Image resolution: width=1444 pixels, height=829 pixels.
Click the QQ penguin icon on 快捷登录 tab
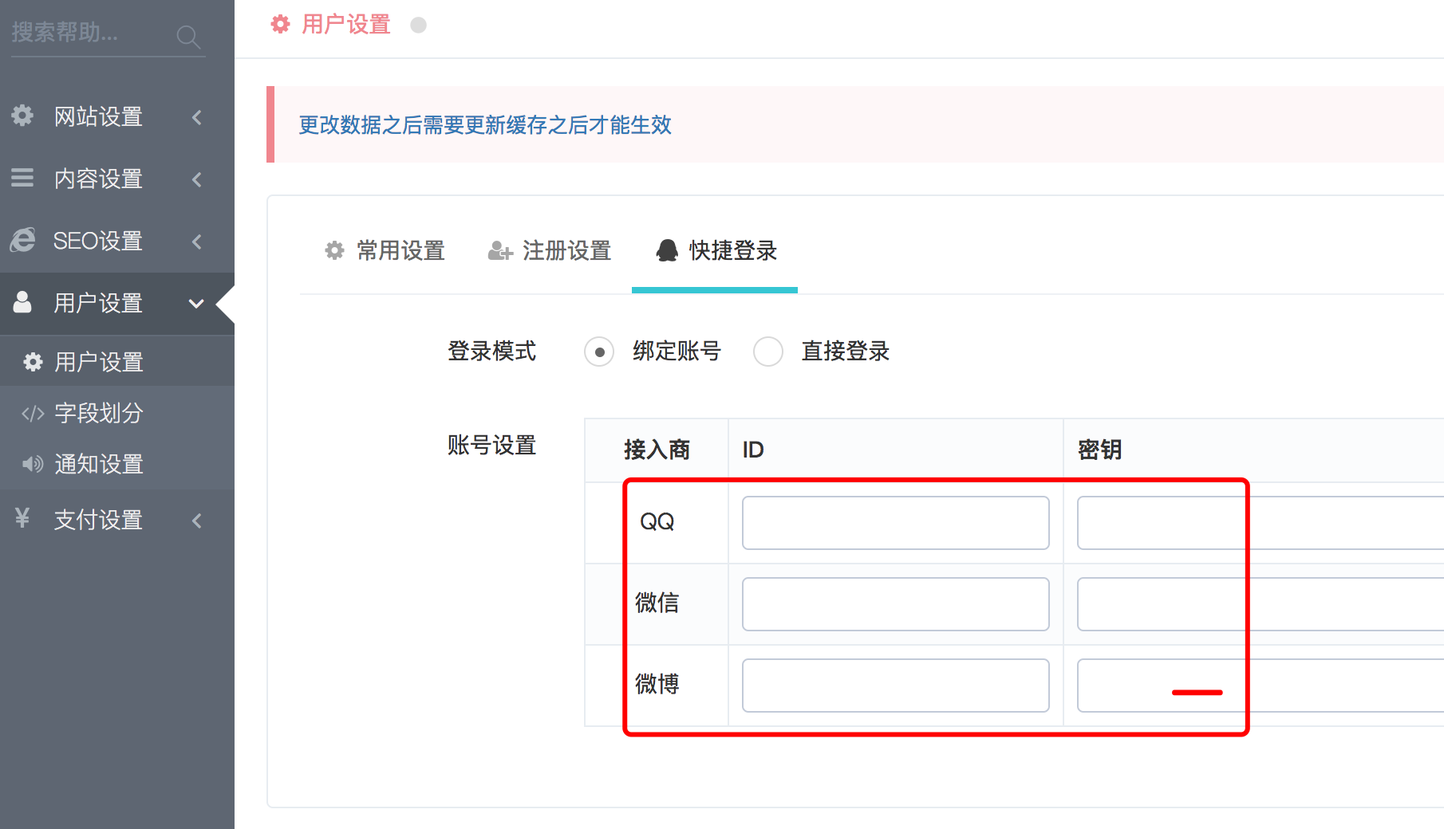667,250
